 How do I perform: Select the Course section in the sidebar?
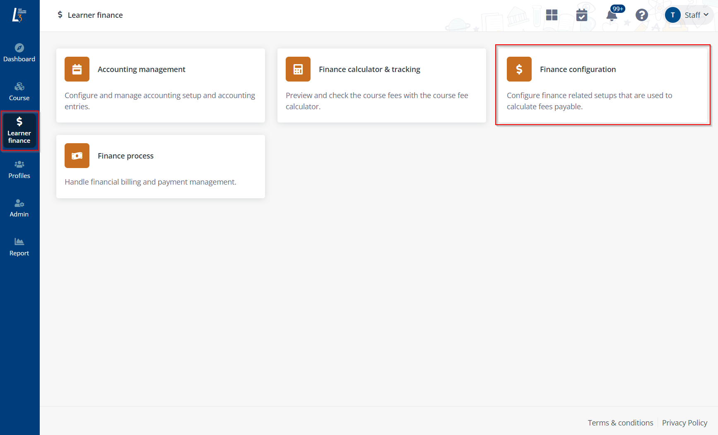click(x=19, y=91)
